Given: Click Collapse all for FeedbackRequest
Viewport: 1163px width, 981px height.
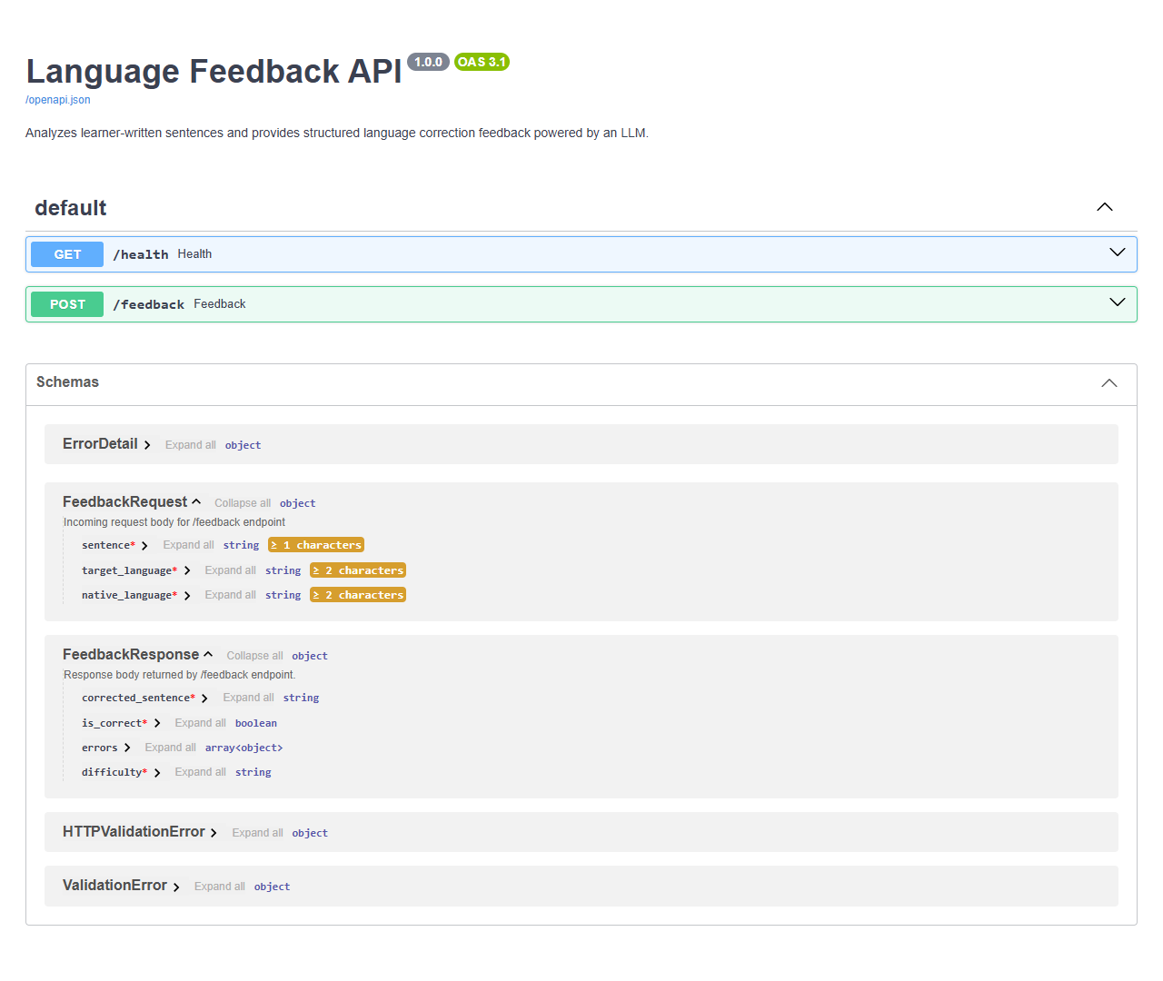Looking at the screenshot, I should (243, 503).
